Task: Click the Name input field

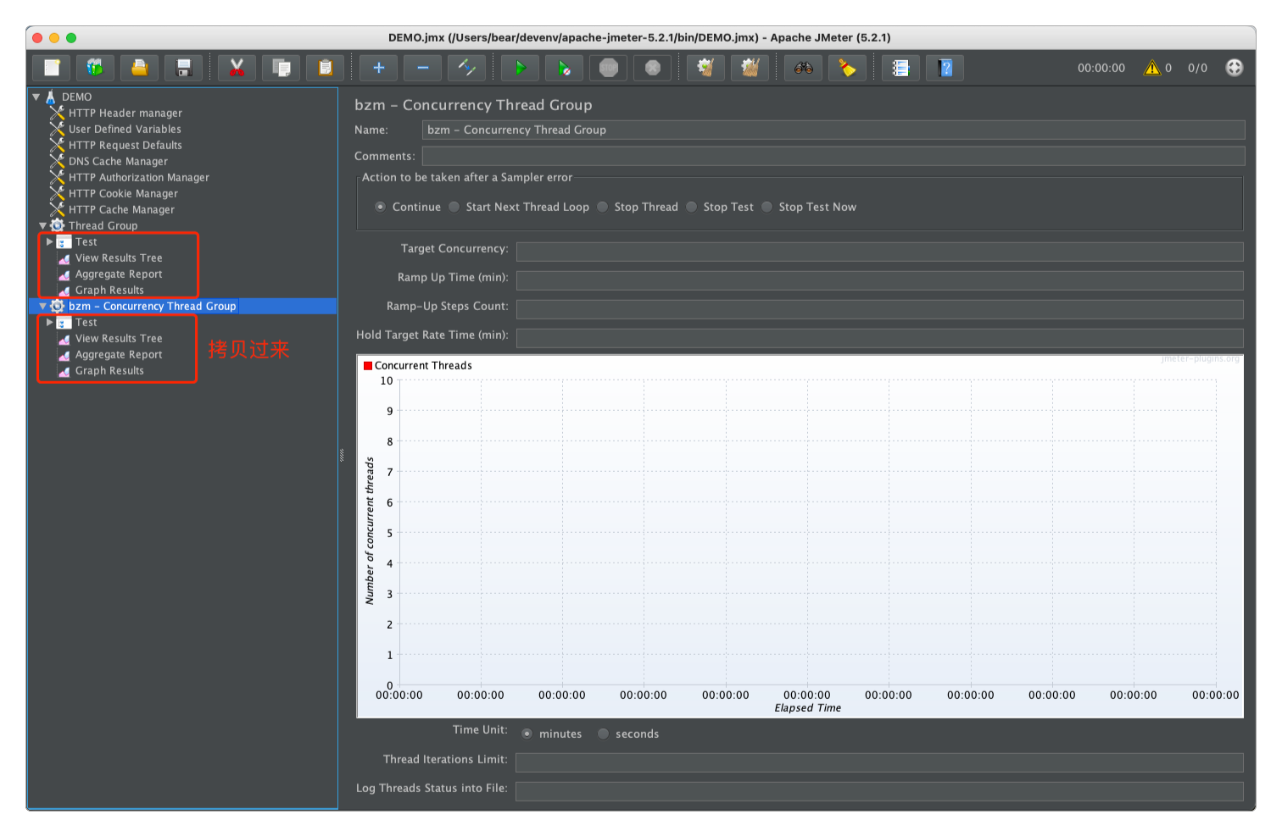Action: [x=833, y=130]
